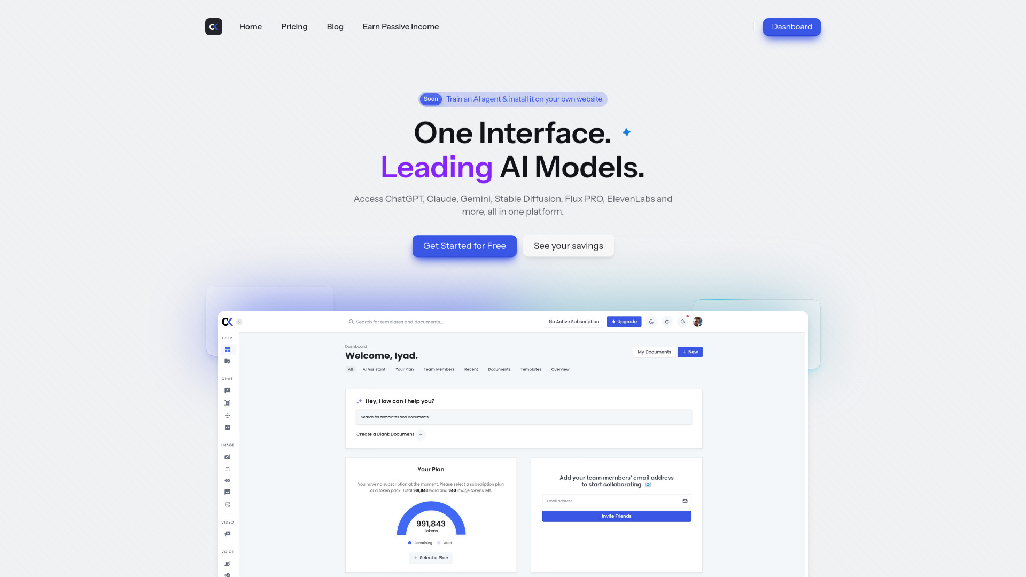
Task: Toggle dark mode moon icon
Action: click(650, 321)
